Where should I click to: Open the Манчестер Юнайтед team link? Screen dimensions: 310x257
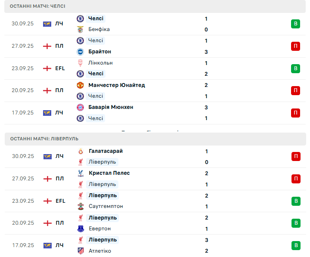(116, 85)
